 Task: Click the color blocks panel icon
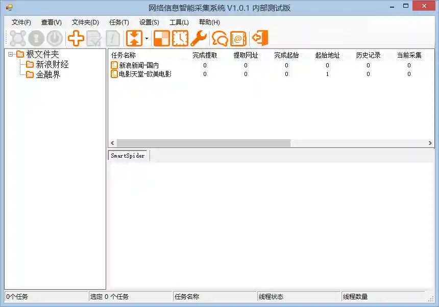pyautogui.click(x=161, y=38)
